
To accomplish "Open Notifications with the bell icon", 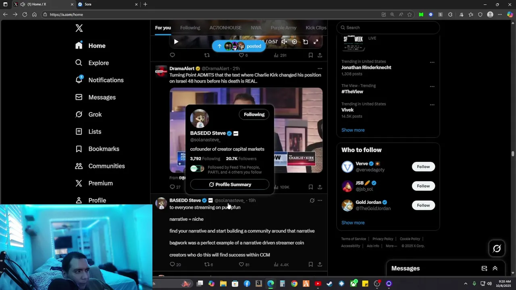I will tap(99, 80).
